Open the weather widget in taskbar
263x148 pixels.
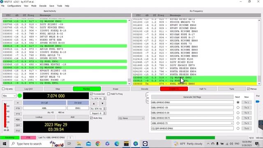click(x=188, y=144)
